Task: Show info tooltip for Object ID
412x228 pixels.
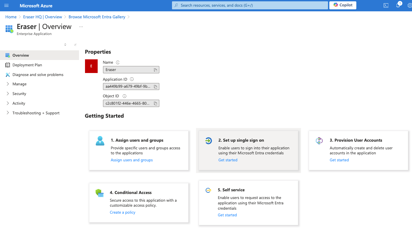Action: 124,96
